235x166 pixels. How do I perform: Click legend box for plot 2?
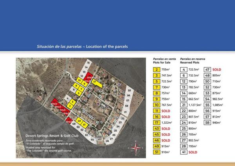point(156,69)
